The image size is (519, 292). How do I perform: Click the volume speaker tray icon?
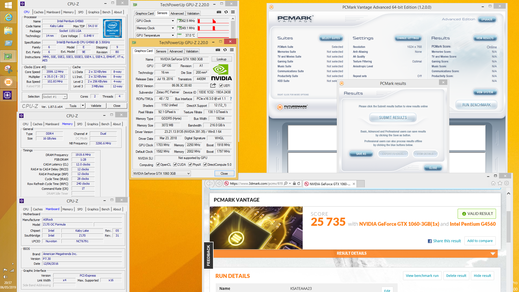(x=5, y=277)
